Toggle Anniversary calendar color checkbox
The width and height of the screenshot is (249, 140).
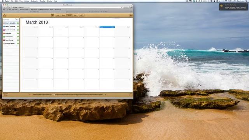coord(4,37)
